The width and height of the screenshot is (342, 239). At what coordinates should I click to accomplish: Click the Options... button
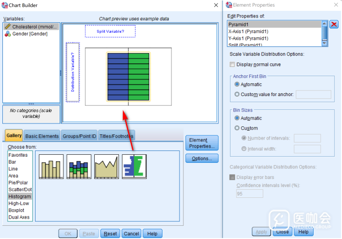tap(202, 159)
